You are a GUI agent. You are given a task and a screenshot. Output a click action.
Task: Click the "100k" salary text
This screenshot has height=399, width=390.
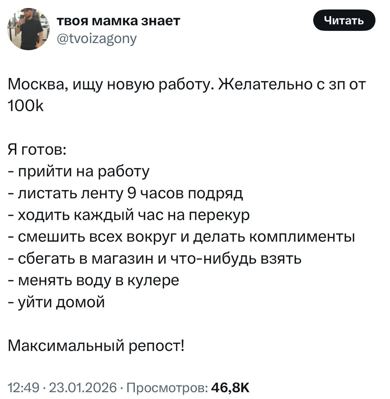click(26, 107)
